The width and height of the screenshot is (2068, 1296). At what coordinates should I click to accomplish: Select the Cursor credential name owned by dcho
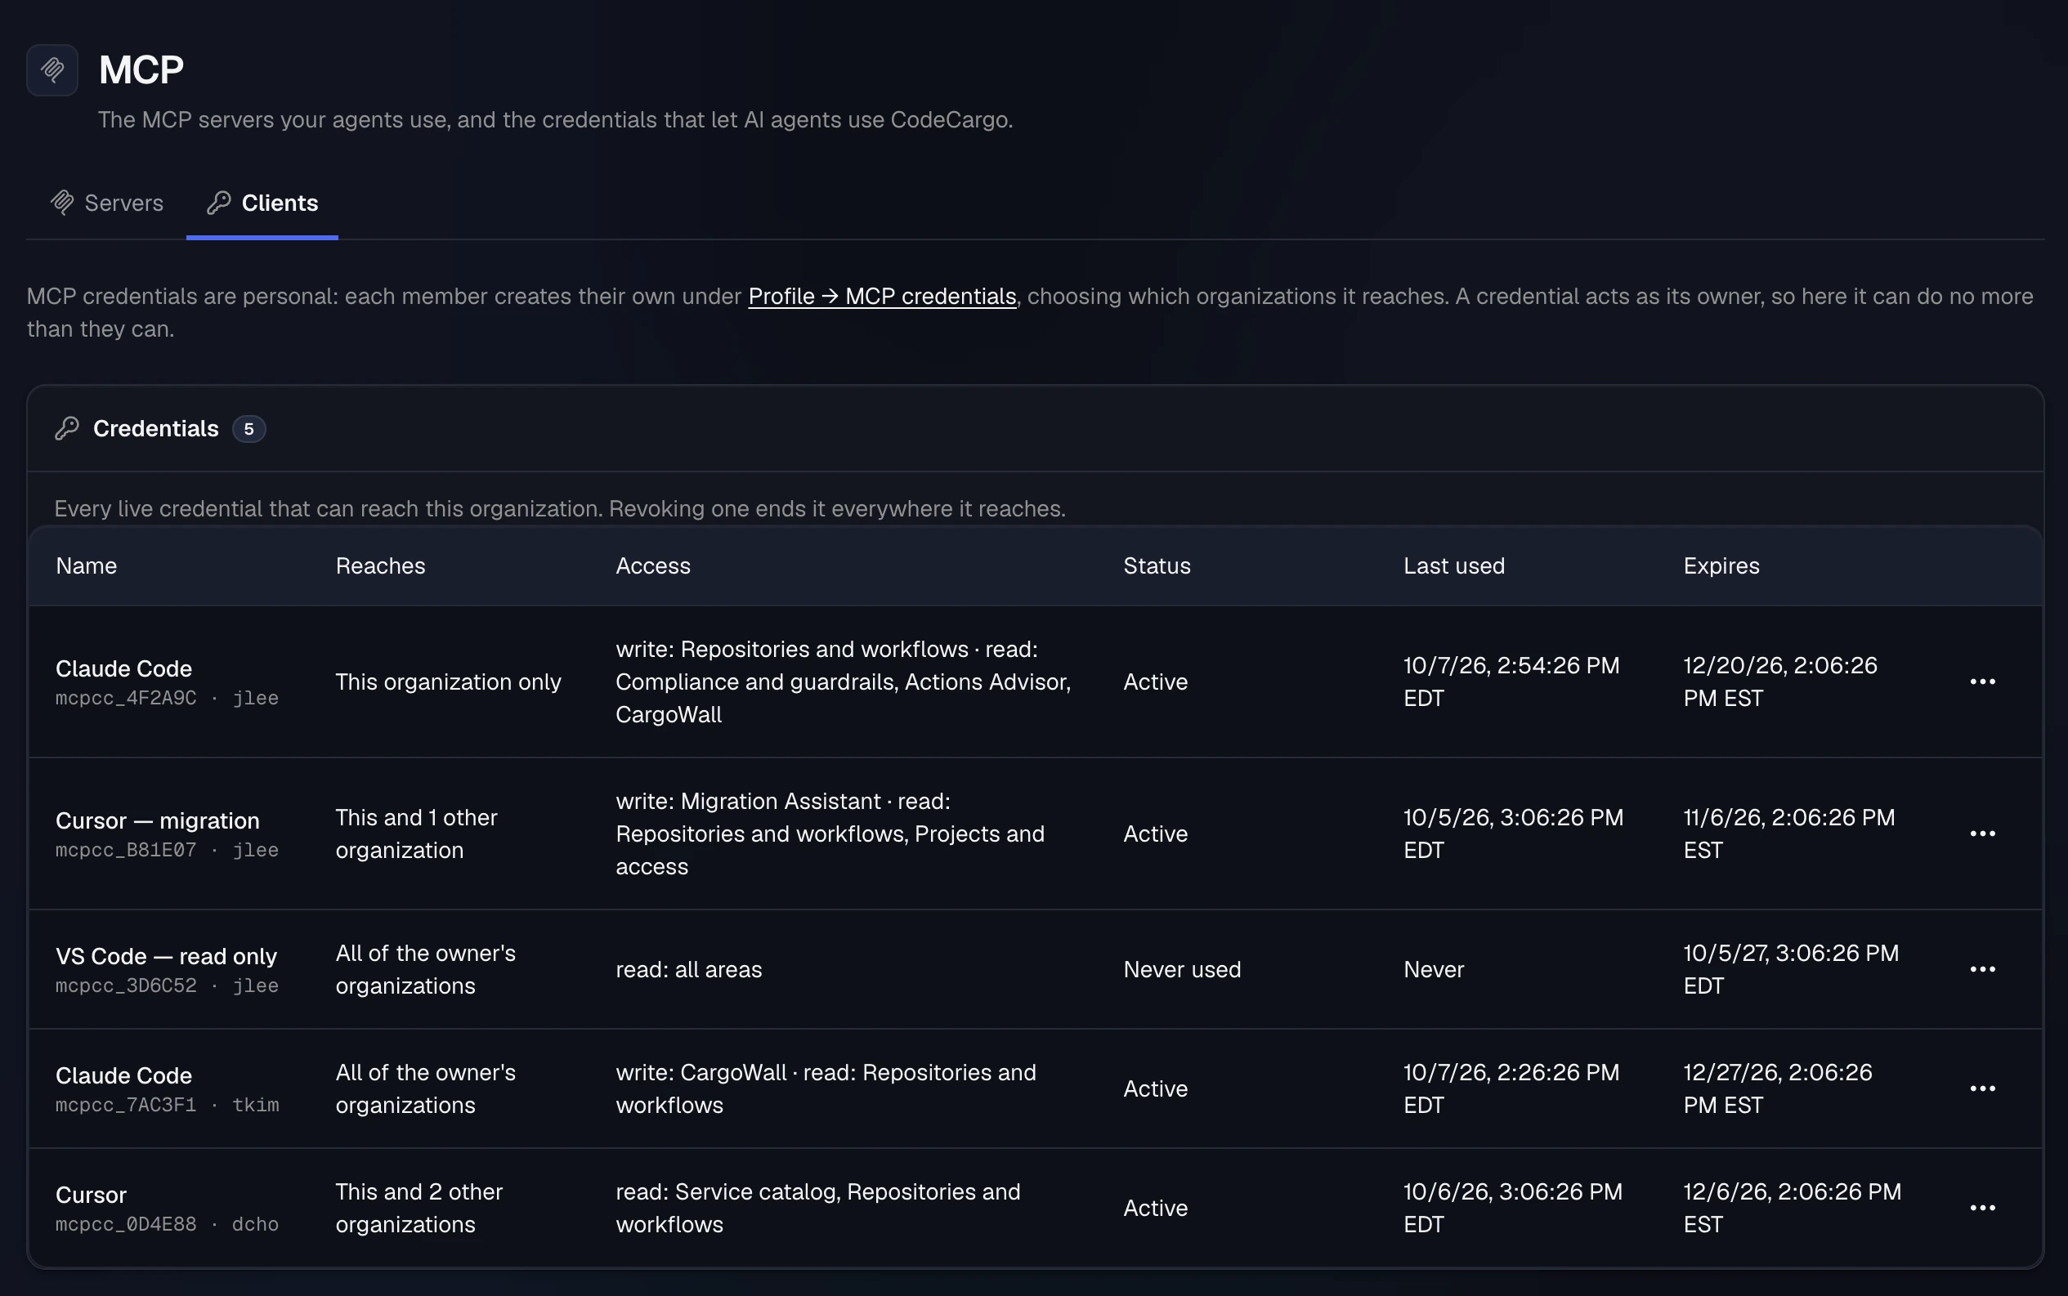point(91,1194)
